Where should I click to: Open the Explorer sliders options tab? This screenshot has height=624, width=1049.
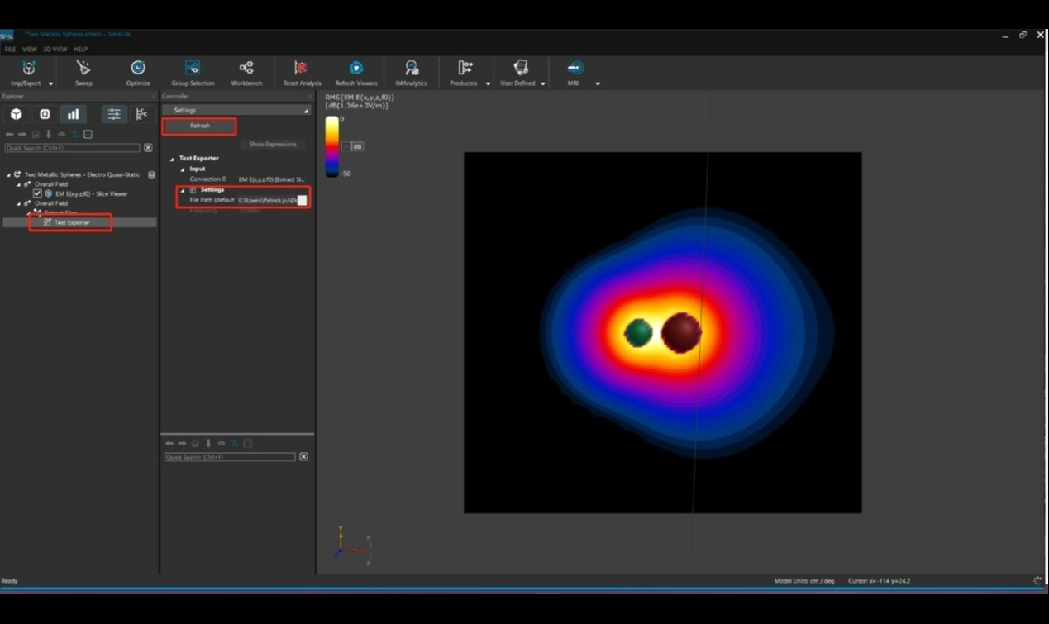click(x=114, y=114)
